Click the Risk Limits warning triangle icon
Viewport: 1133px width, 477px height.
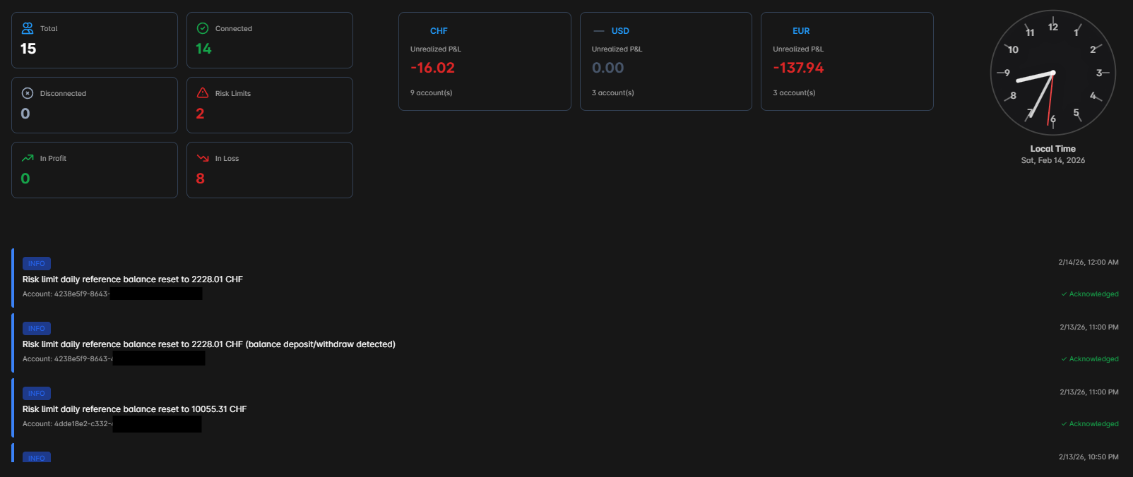(x=203, y=93)
